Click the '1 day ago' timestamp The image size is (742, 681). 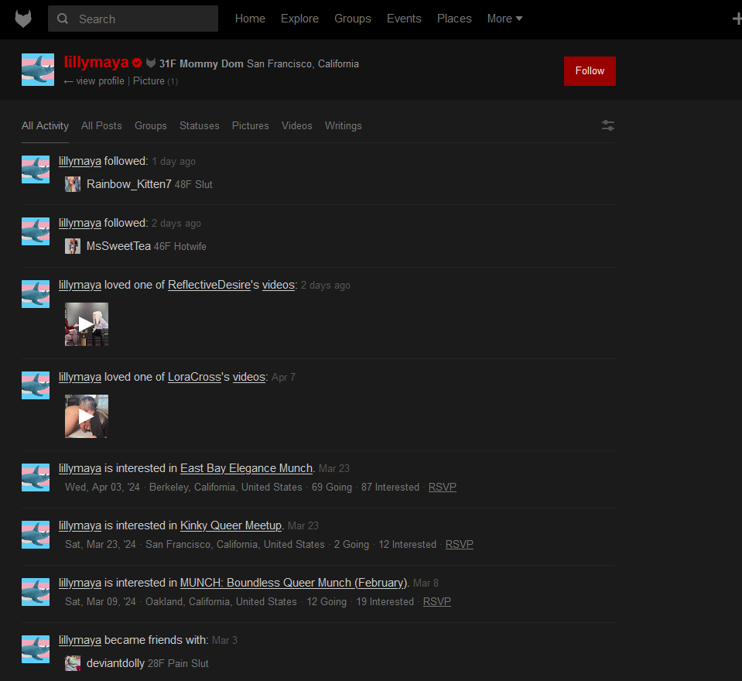tap(173, 162)
